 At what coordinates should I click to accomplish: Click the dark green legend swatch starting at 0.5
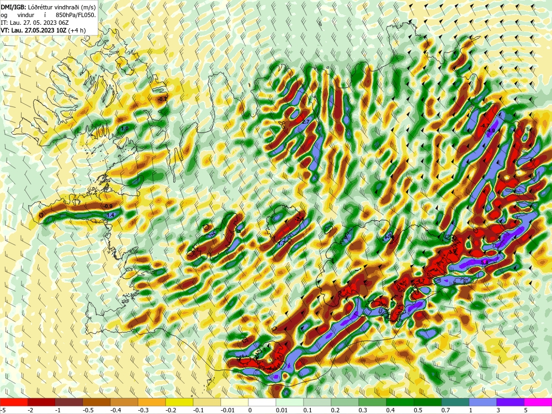click(x=428, y=402)
